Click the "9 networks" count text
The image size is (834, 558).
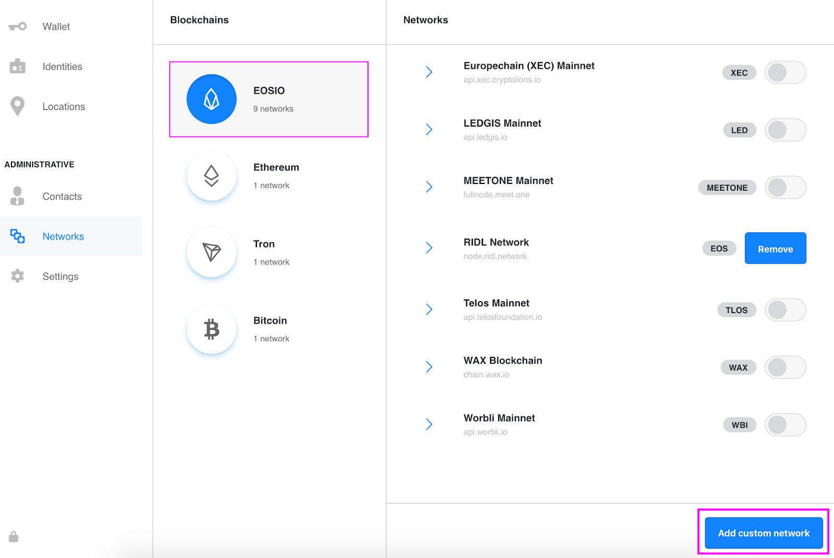click(273, 109)
